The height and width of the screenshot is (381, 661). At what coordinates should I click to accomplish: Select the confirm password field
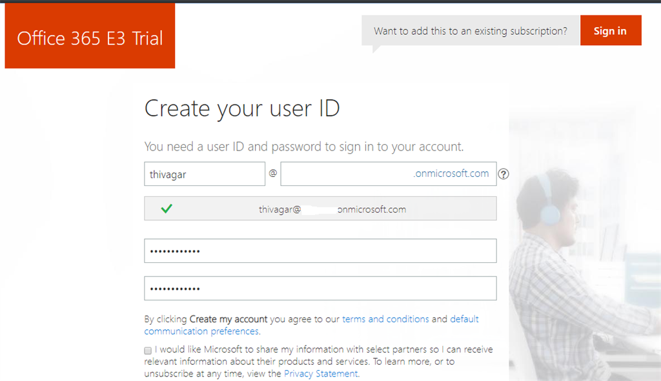click(x=320, y=288)
